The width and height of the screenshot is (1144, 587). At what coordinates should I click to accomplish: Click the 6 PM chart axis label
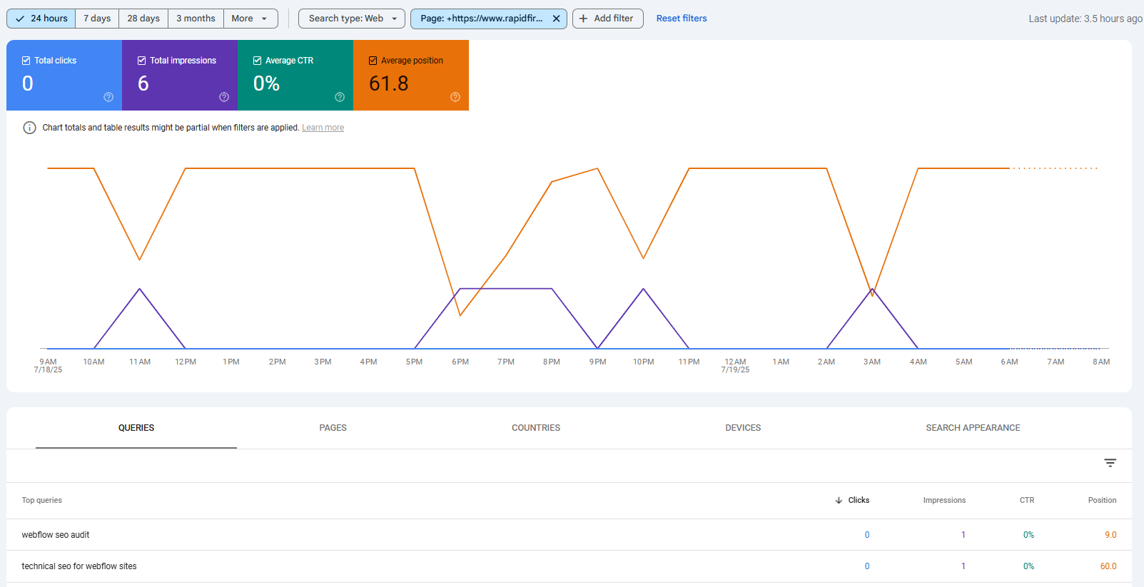point(460,362)
